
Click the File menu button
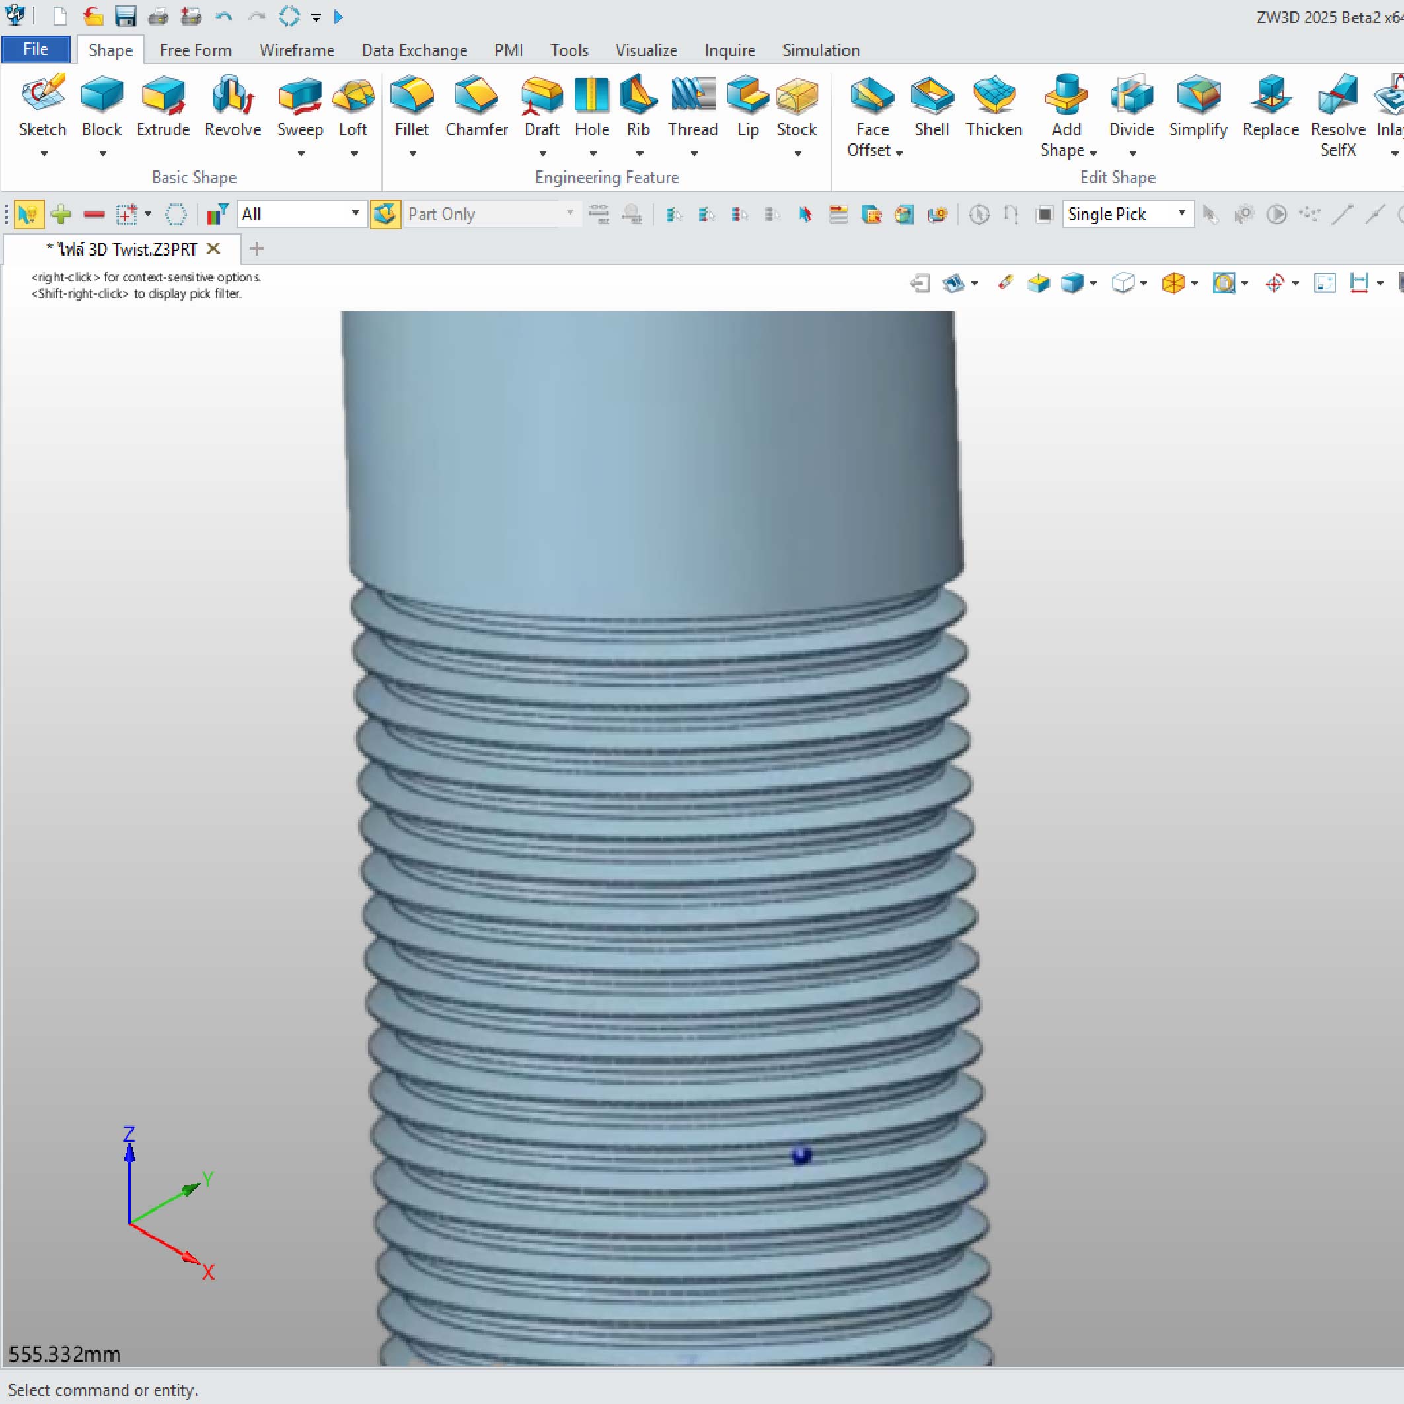coord(36,50)
